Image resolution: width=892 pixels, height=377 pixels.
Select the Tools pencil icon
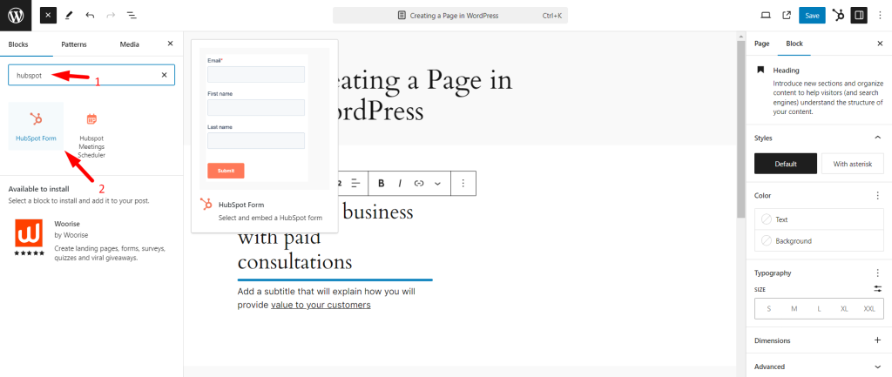pyautogui.click(x=70, y=16)
